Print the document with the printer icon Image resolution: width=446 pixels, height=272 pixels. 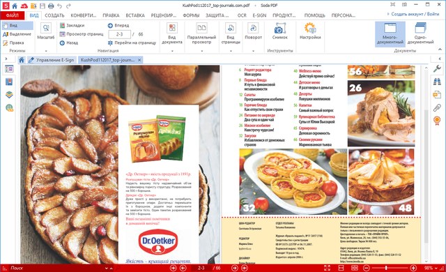pyautogui.click(x=51, y=6)
